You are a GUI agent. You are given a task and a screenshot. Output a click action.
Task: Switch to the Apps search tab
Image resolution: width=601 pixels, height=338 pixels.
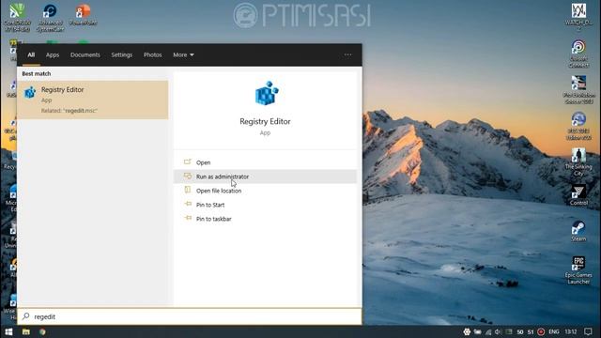pos(53,54)
